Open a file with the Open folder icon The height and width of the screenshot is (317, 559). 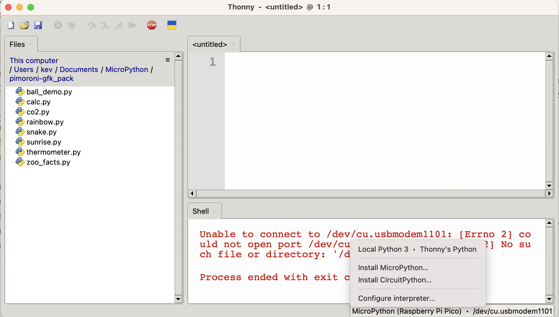[x=25, y=25]
